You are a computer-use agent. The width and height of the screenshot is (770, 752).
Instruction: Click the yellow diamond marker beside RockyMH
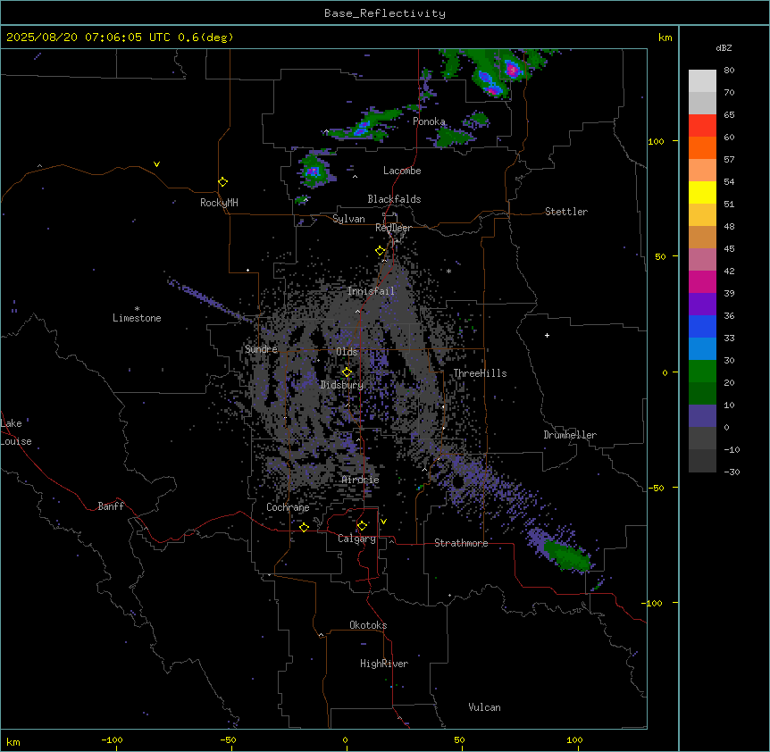pos(223,181)
